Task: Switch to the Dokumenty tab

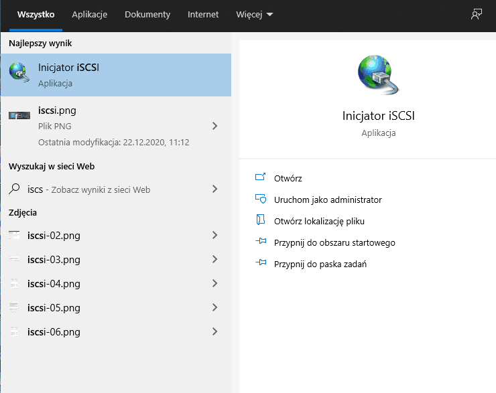Action: [147, 15]
